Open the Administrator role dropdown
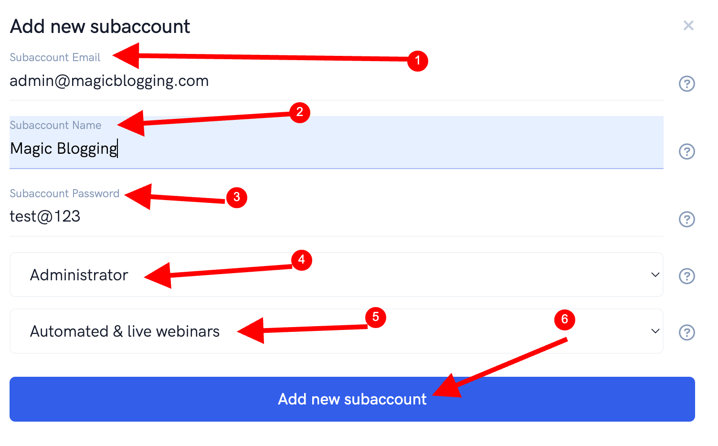Viewport: 718px width, 446px height. (336, 275)
